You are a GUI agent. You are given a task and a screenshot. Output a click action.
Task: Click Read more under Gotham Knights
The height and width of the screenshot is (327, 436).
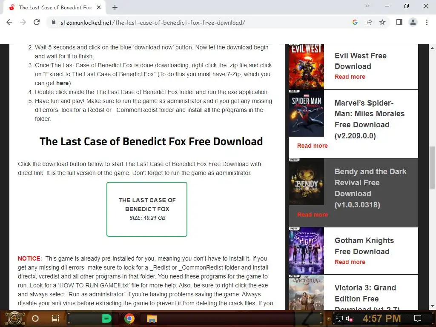click(350, 262)
